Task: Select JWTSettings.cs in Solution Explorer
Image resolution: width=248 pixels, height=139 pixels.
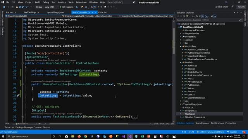Action: [195, 81]
